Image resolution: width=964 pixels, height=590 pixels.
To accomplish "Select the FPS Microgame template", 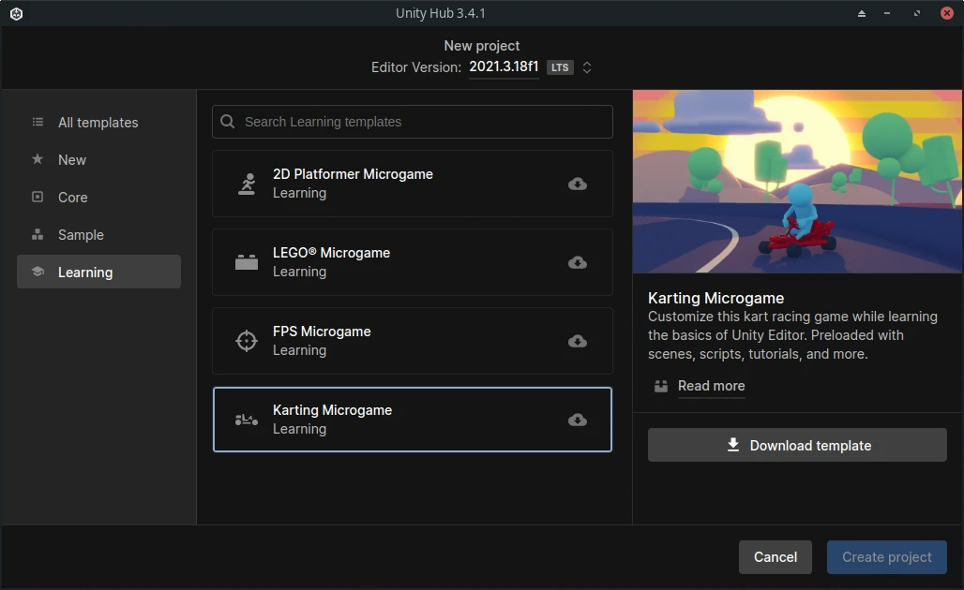I will point(413,341).
